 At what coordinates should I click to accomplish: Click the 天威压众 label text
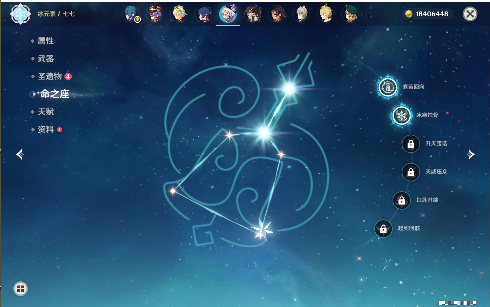tap(436, 172)
